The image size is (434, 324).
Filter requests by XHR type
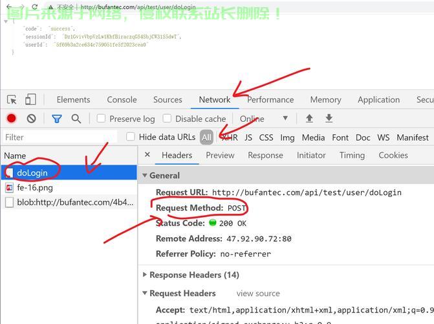tap(230, 137)
